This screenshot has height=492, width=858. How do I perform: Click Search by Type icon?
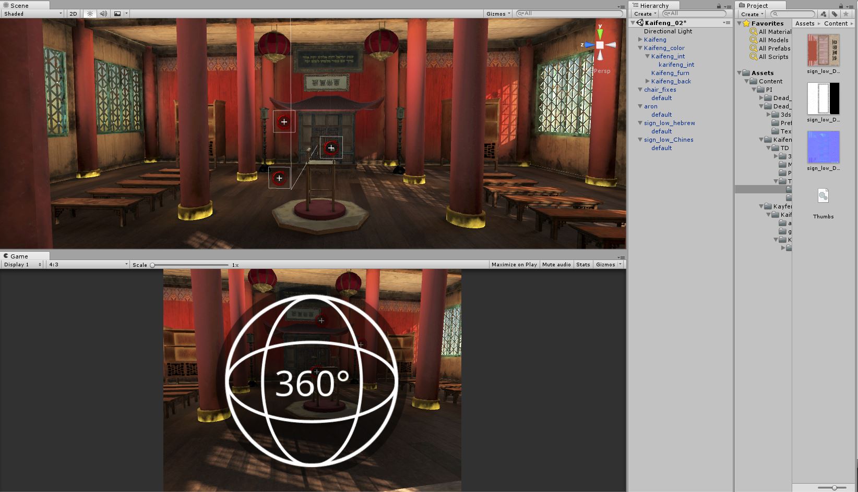coord(823,14)
